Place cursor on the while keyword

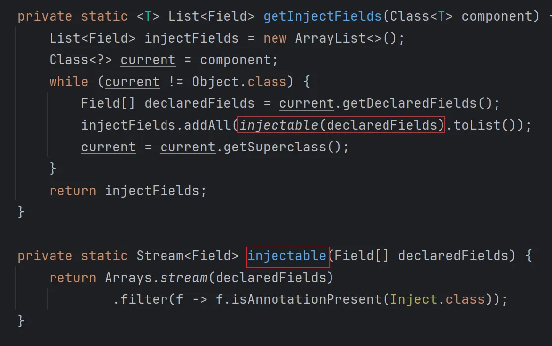[x=68, y=82]
